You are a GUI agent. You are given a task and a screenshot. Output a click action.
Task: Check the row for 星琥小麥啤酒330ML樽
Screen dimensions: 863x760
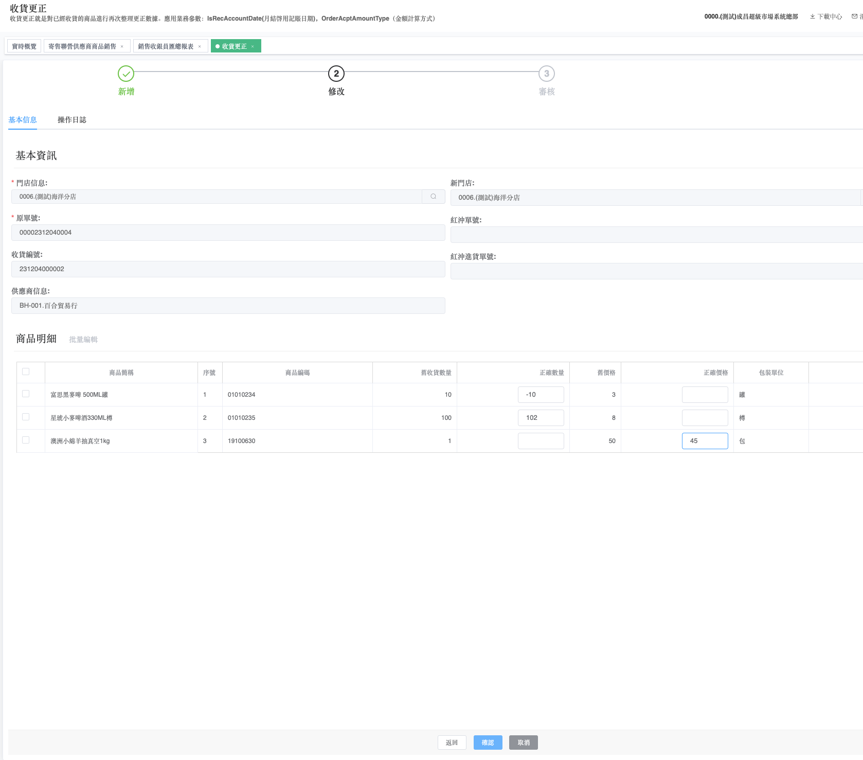[x=26, y=417]
